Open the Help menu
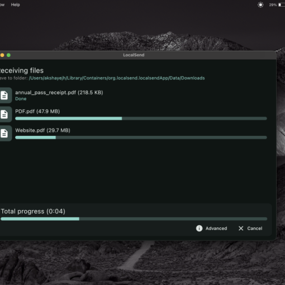This screenshot has width=285, height=285. 15,4
